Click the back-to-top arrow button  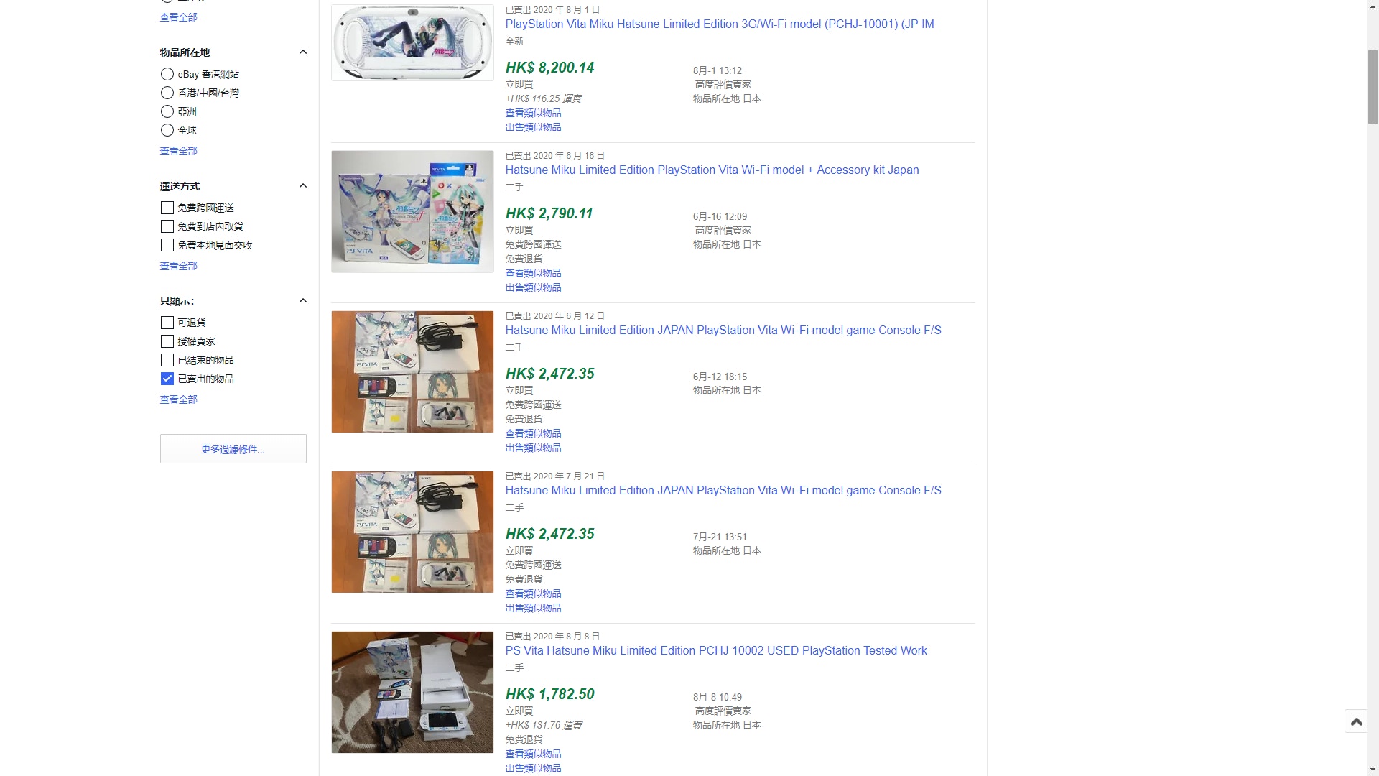pyautogui.click(x=1356, y=721)
